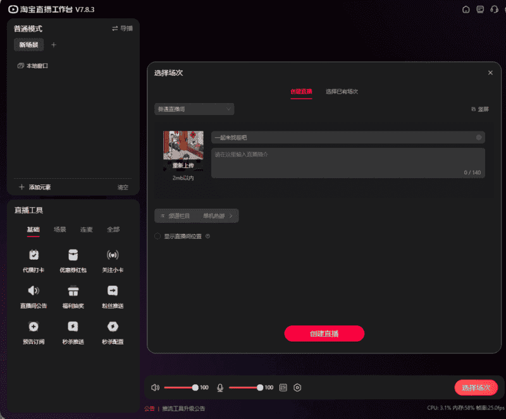506x419 pixels.
Task: Click the microphone volume slider
Action: 244,387
